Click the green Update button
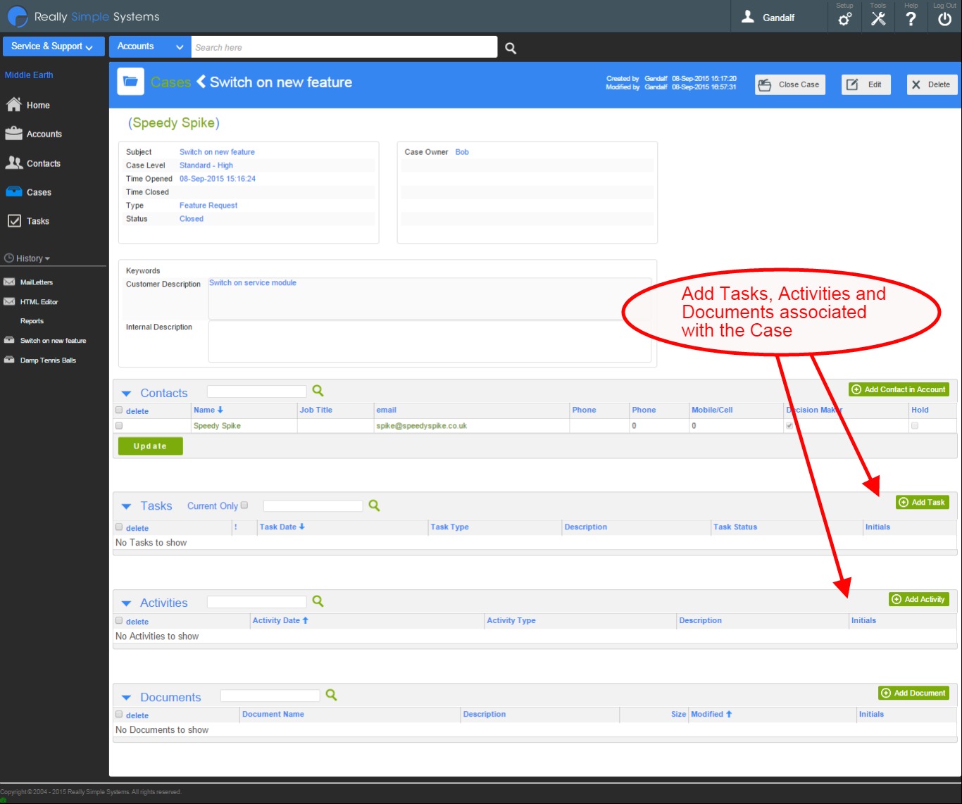 point(150,446)
